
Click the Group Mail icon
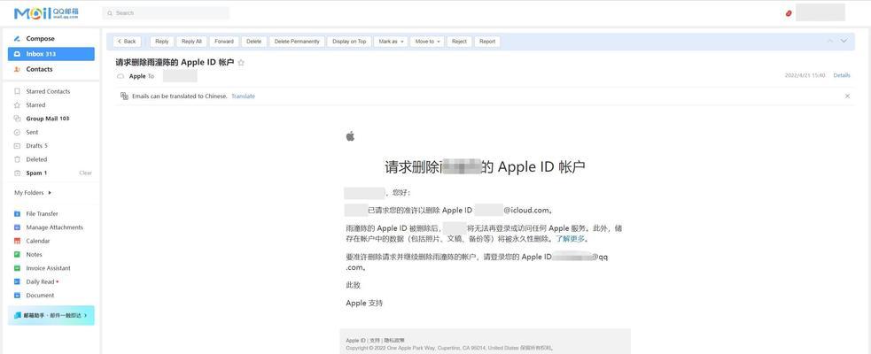pos(17,119)
